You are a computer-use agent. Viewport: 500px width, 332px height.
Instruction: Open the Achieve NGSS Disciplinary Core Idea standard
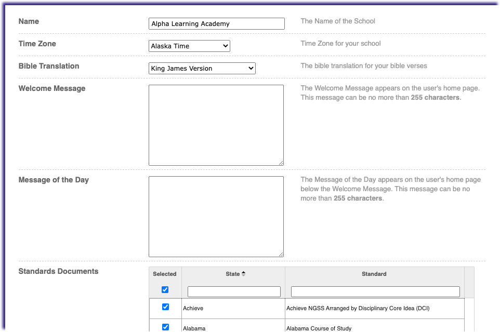point(357,308)
